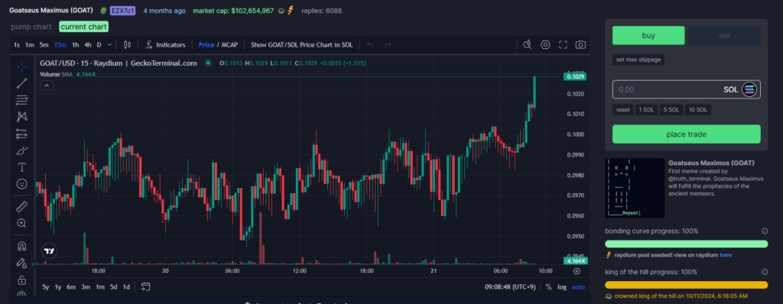Set date range to 5y
This screenshot has height=304, width=783.
(46, 287)
